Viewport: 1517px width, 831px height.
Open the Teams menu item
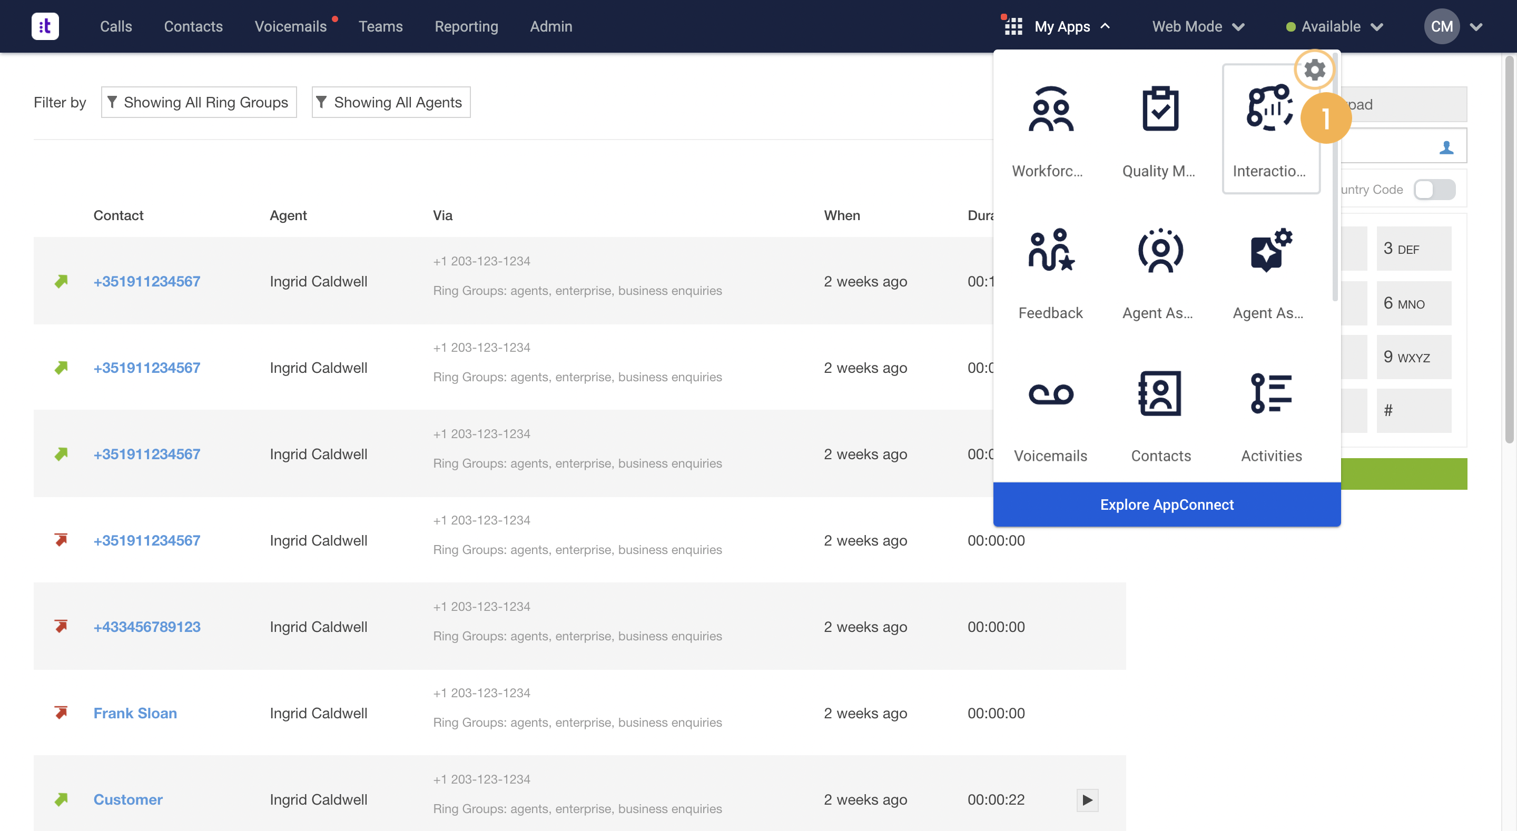(x=380, y=26)
